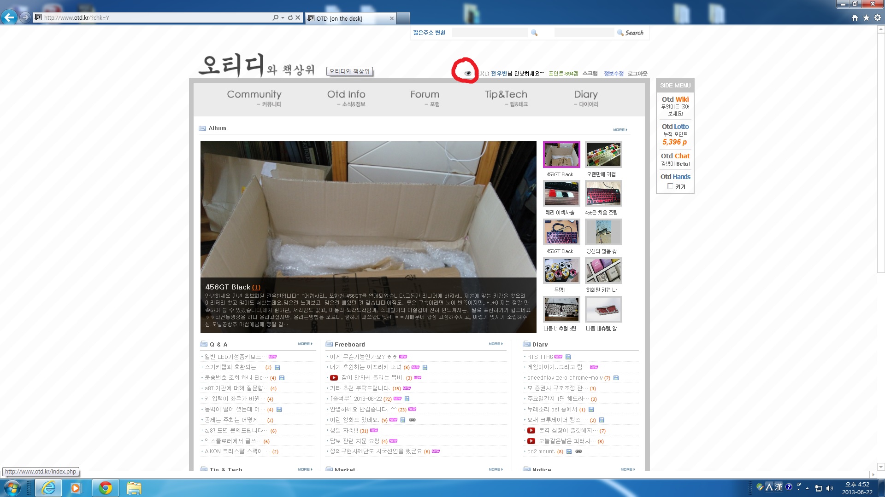Select the OTD [on the desk] tab
Screen dimensions: 885x497
[350, 18]
